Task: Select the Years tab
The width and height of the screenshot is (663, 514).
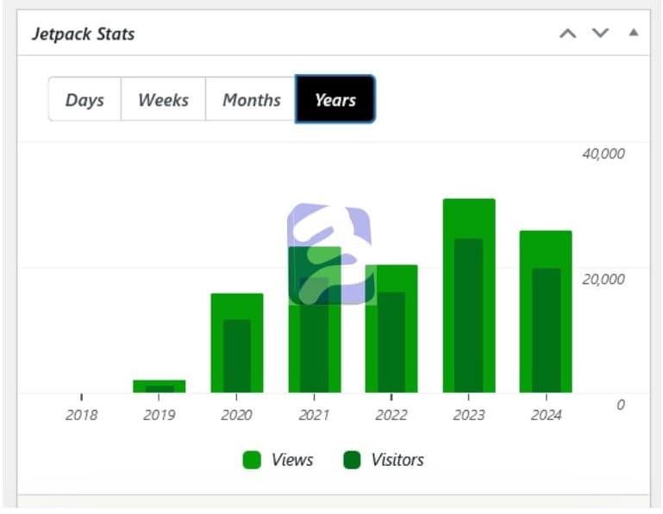Action: point(335,99)
